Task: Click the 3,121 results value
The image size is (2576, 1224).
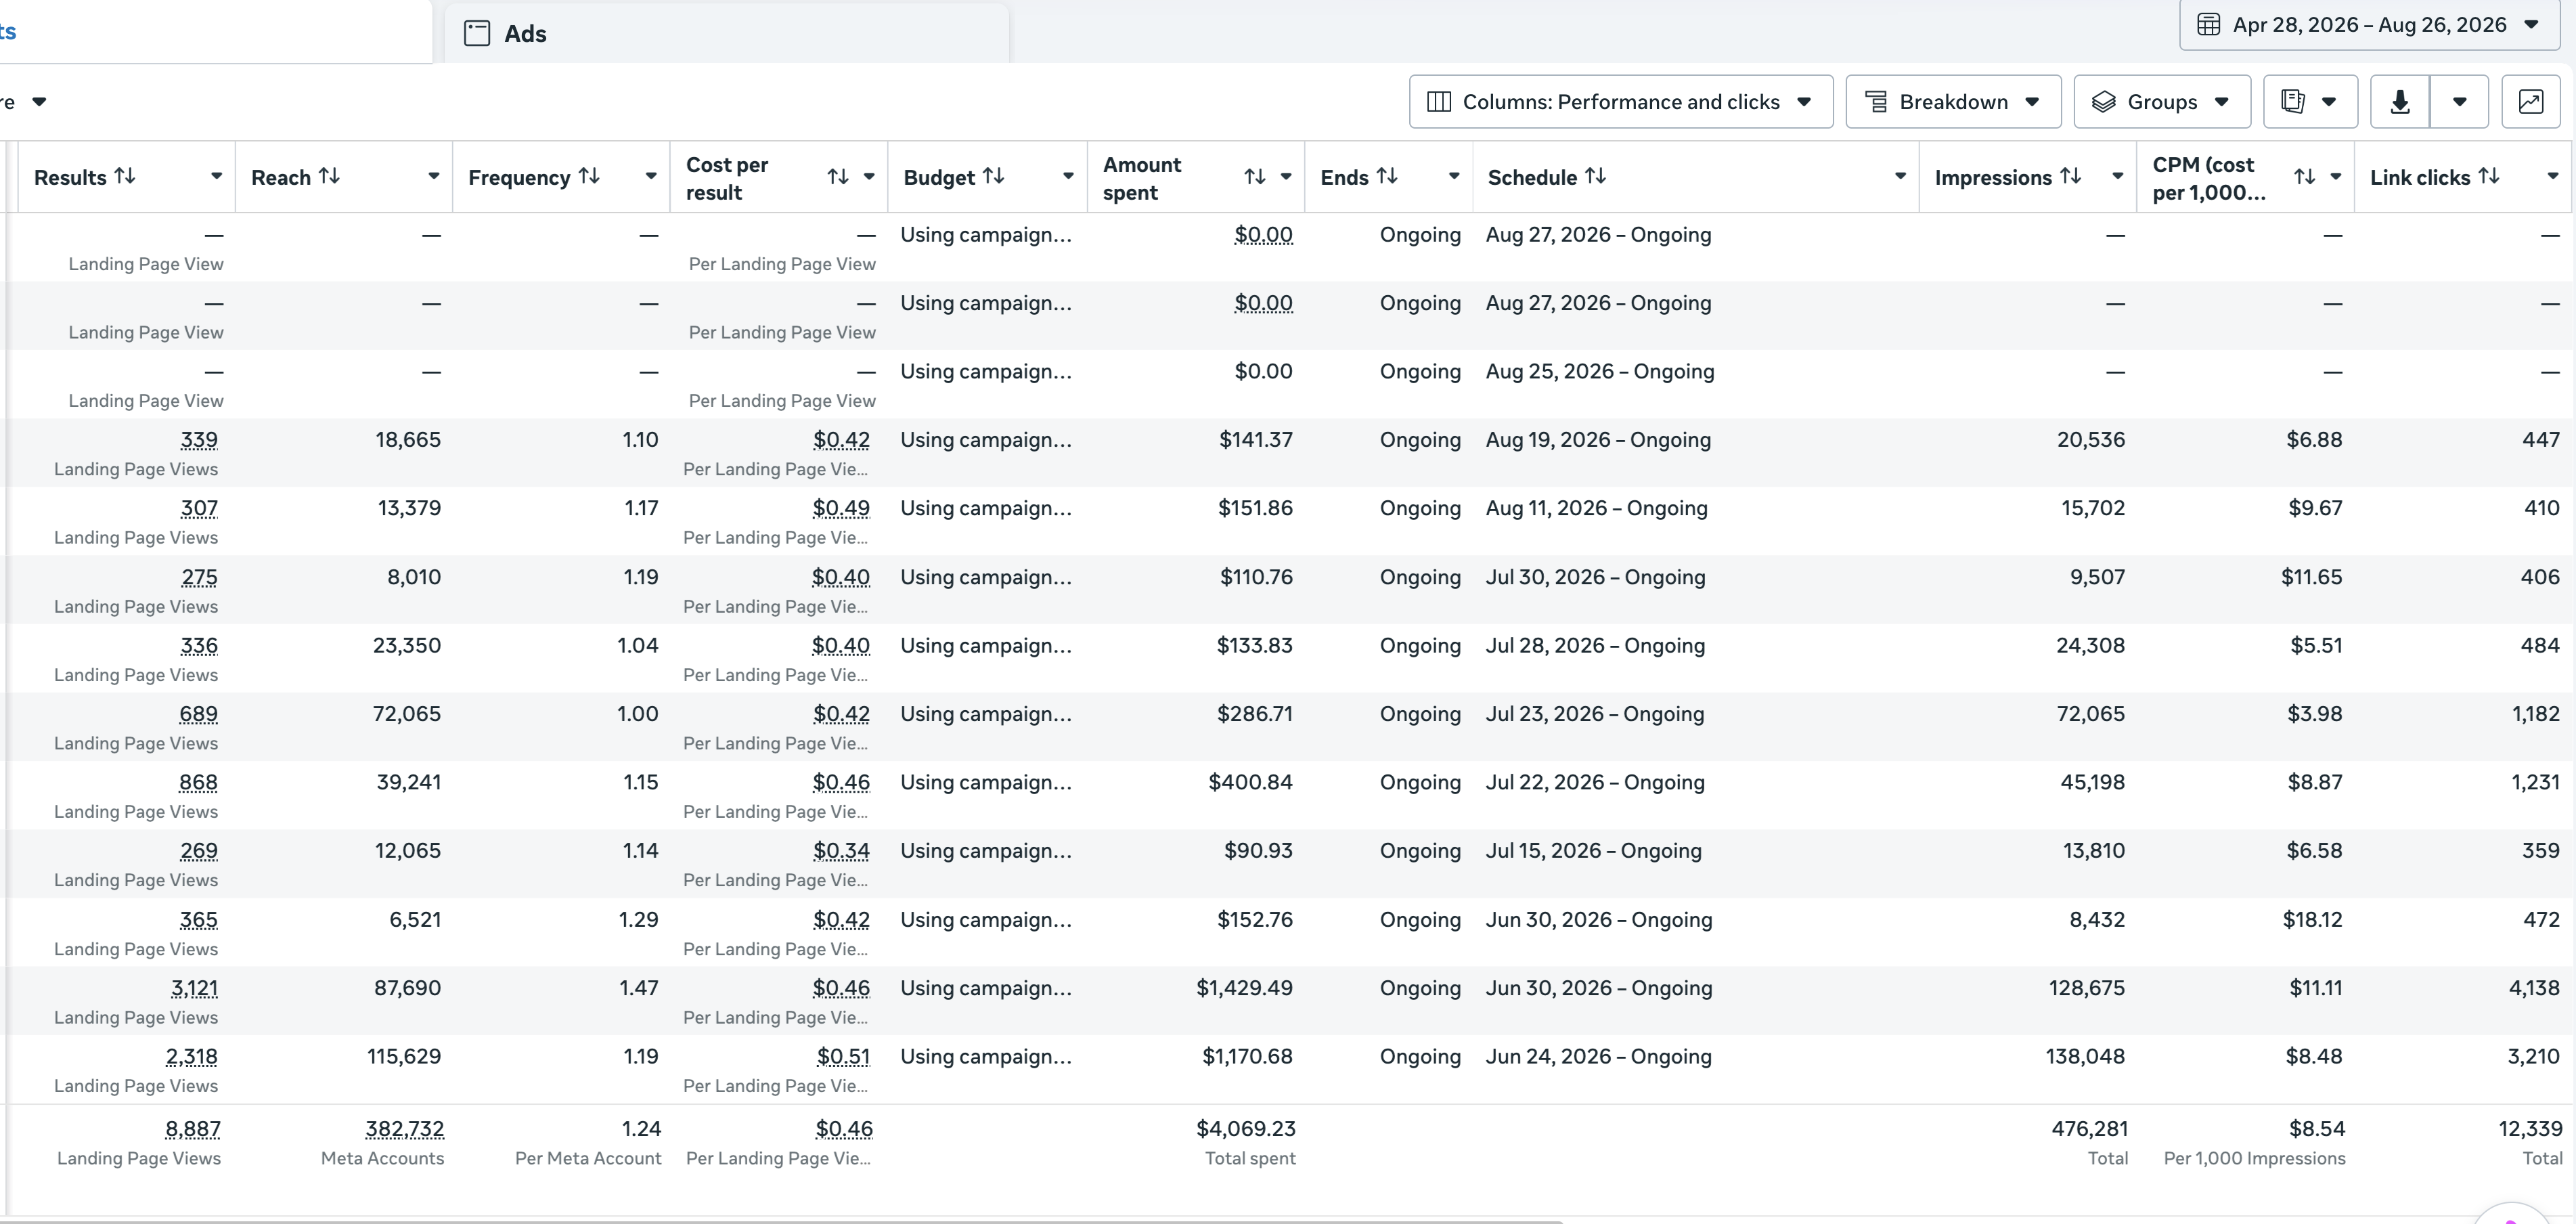Action: point(194,988)
